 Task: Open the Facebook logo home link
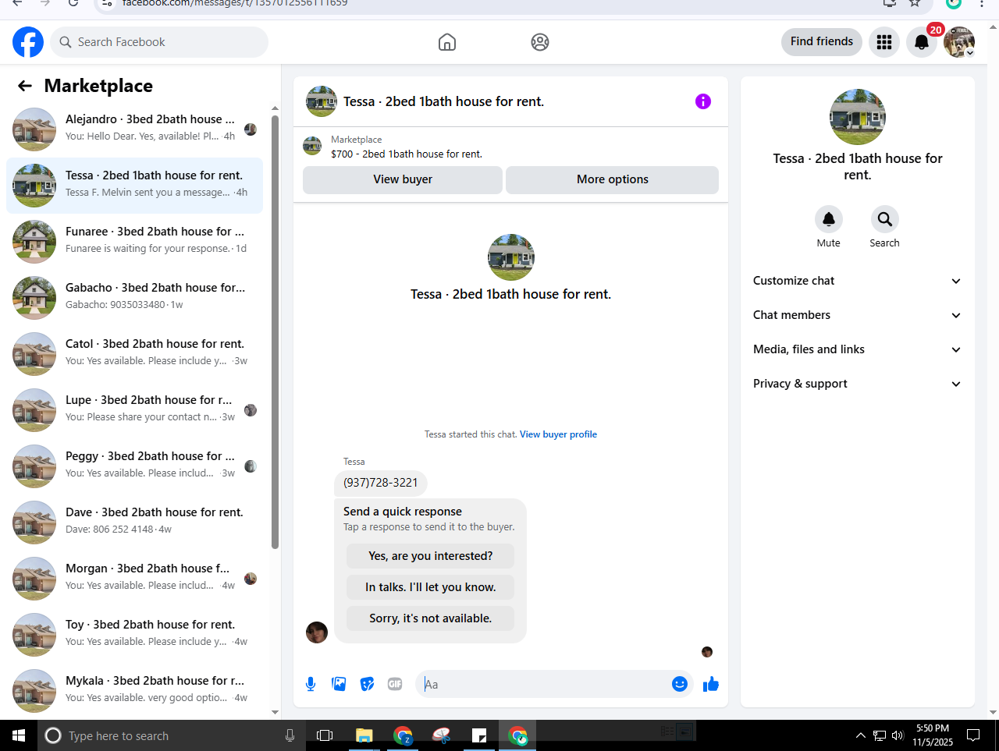[28, 42]
